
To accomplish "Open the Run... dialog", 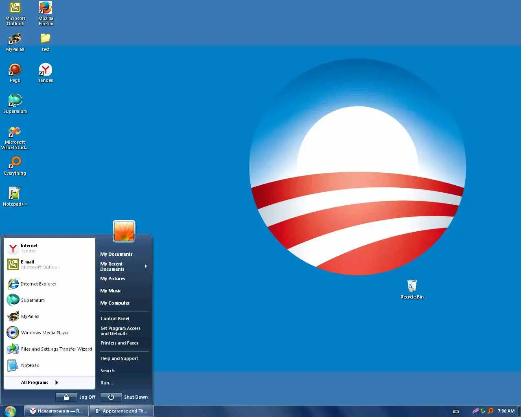I will tap(124, 383).
